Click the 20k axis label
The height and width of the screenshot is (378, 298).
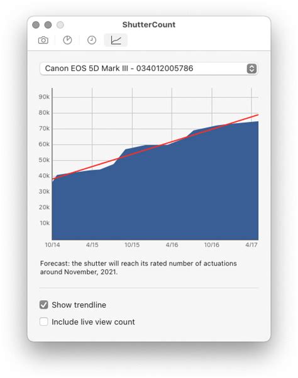pos(44,207)
